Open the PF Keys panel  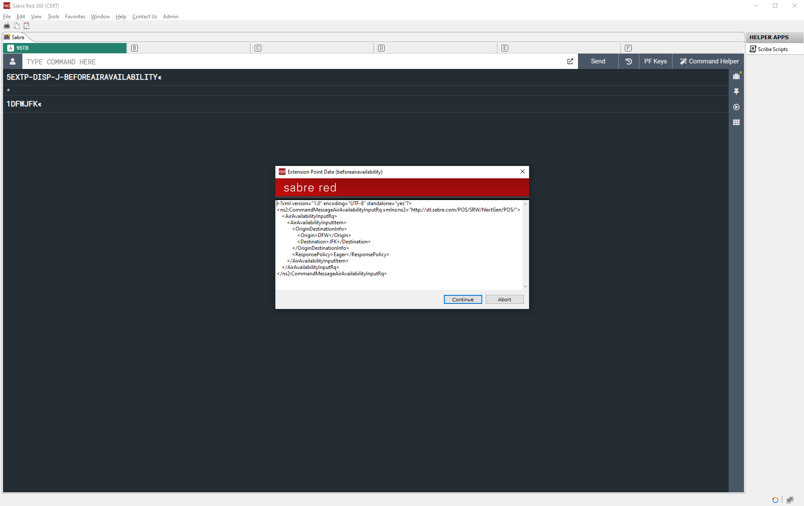click(655, 61)
